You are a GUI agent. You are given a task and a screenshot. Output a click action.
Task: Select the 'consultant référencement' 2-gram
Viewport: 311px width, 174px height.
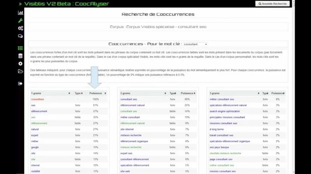[x=135, y=159]
